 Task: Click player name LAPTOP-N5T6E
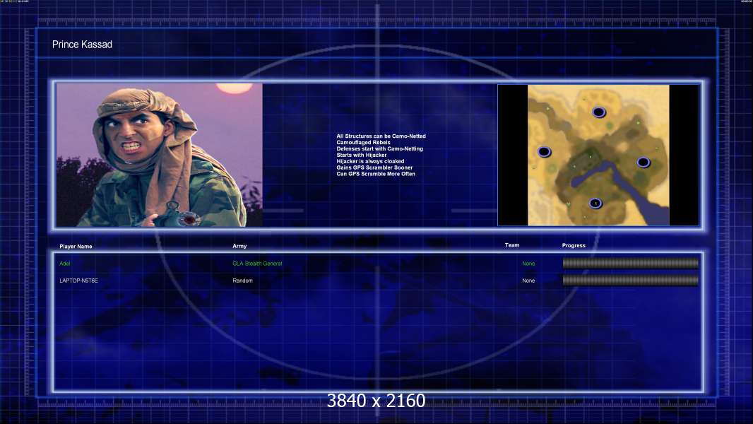[78, 281]
